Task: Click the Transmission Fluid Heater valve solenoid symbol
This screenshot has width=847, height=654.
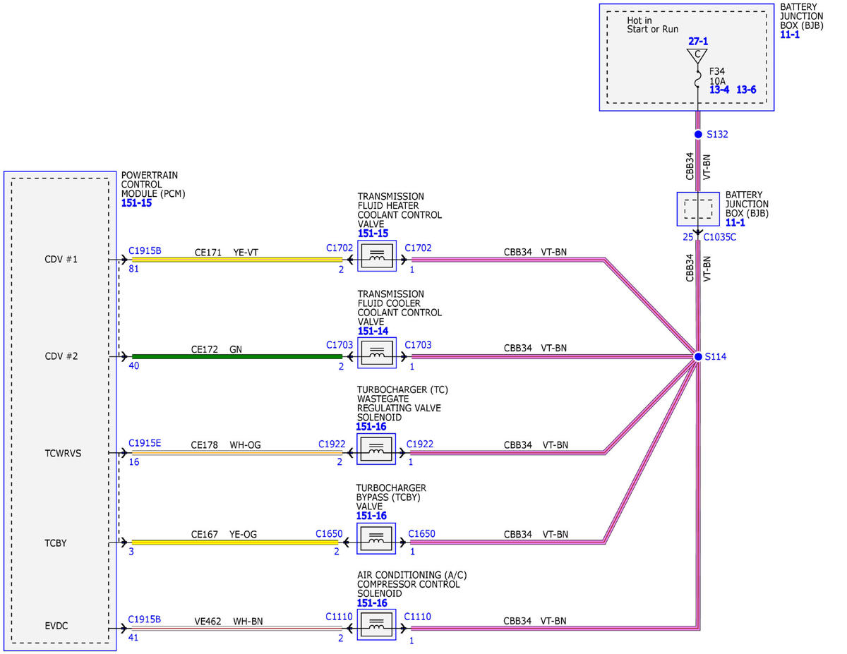Action: 377,256
